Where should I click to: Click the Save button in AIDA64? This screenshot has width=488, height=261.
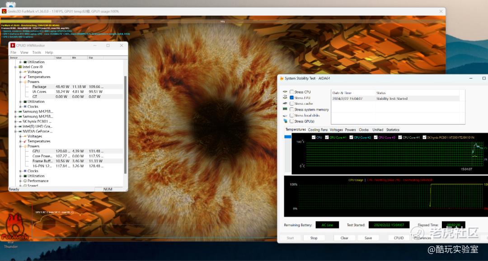pos(368,238)
